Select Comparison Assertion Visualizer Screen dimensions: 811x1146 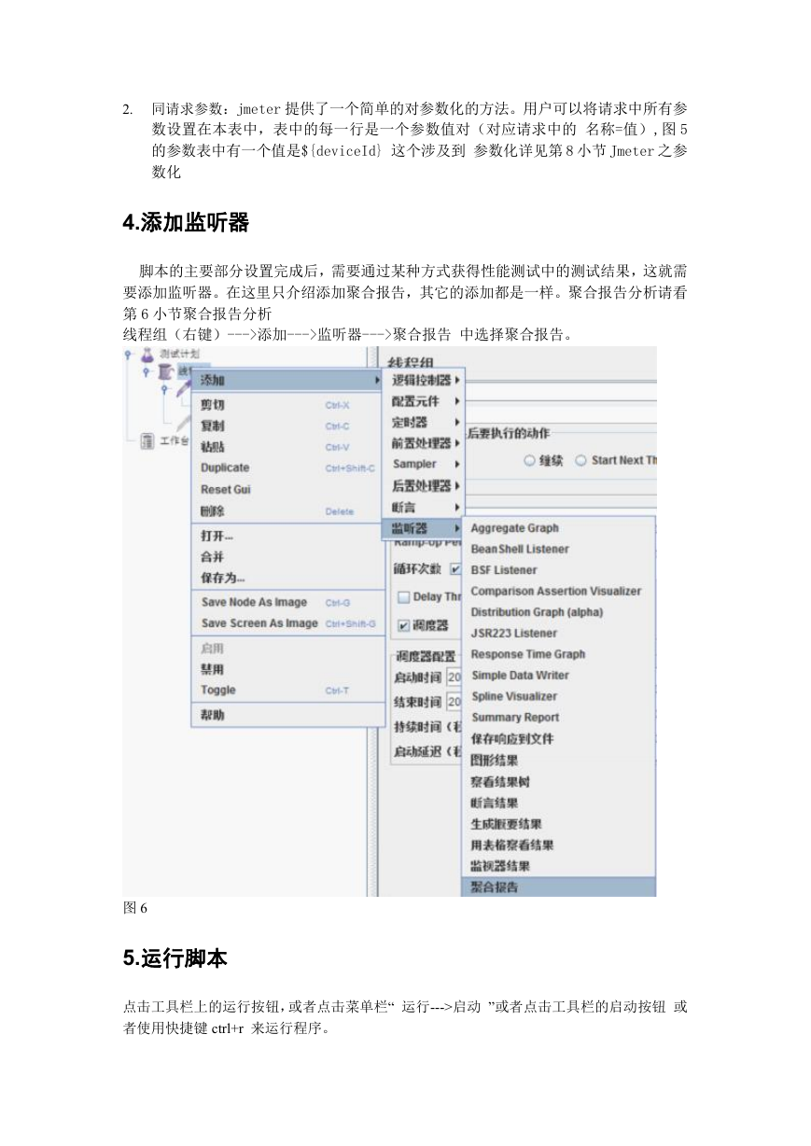(559, 592)
